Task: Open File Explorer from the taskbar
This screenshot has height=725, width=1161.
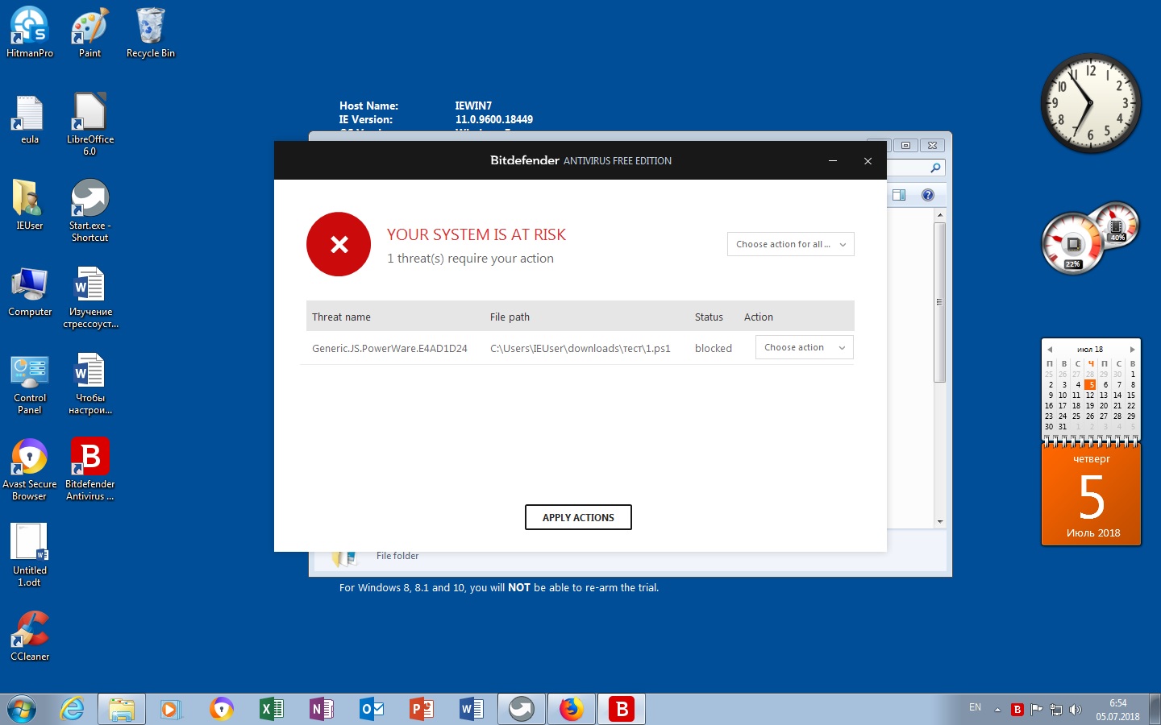Action: (x=122, y=709)
